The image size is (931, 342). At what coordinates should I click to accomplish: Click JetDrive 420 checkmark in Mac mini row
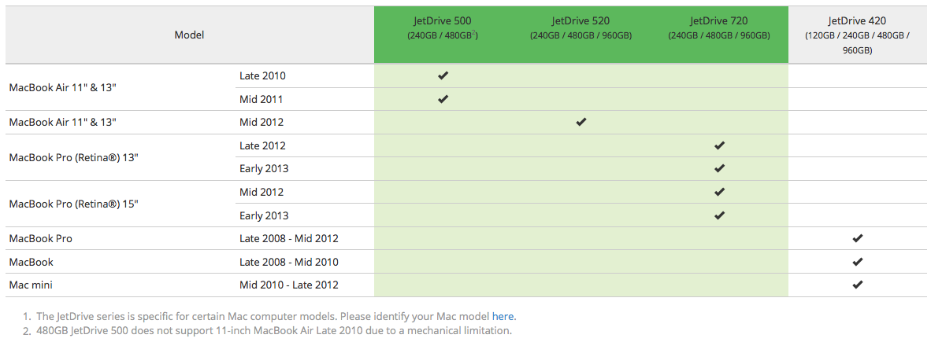click(858, 285)
